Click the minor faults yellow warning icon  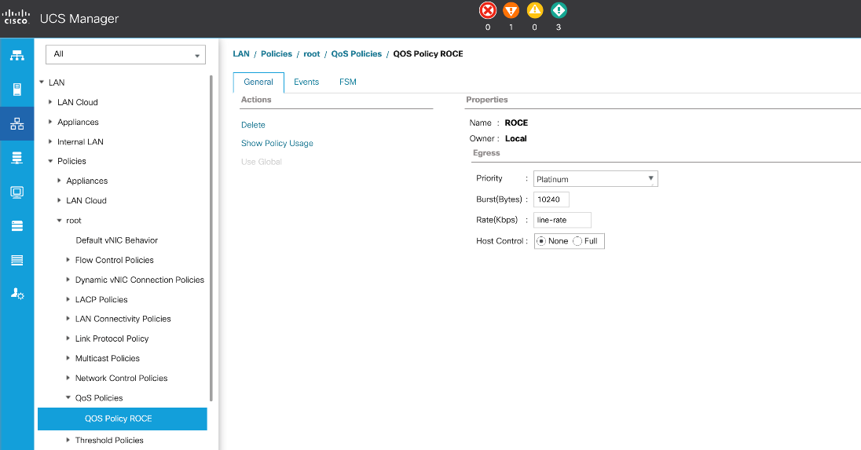point(535,10)
